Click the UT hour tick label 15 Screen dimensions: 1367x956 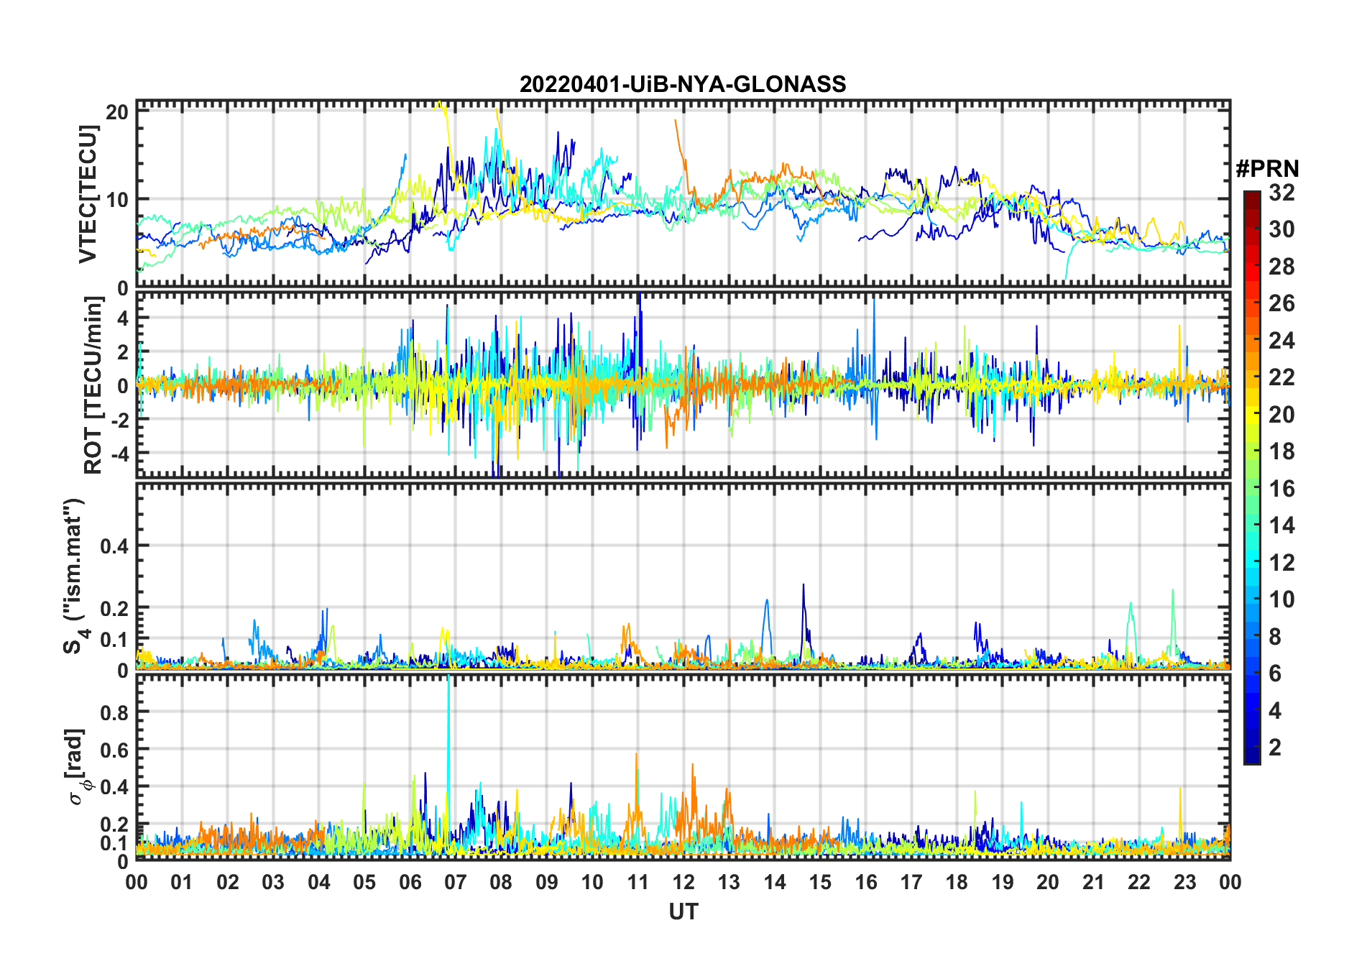coord(820,882)
